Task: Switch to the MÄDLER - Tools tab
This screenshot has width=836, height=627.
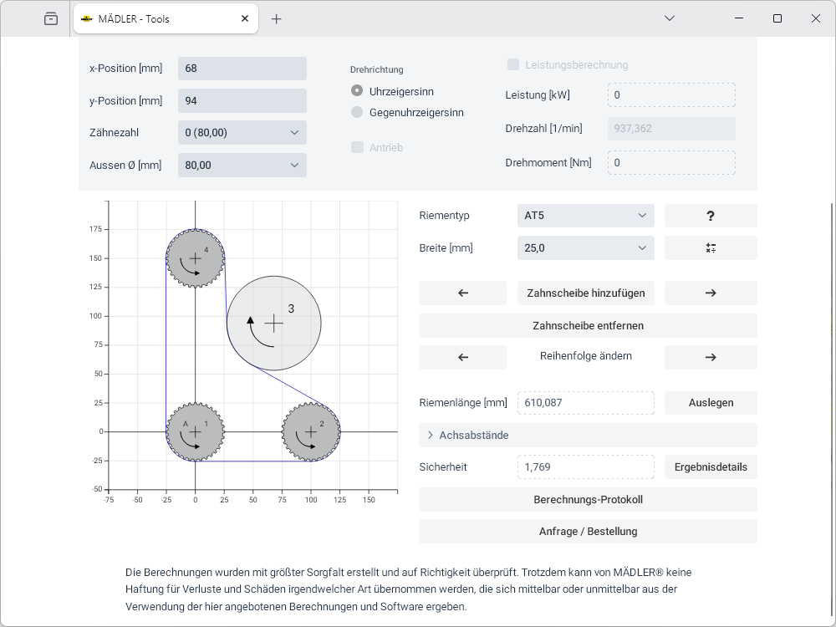Action: point(163,18)
